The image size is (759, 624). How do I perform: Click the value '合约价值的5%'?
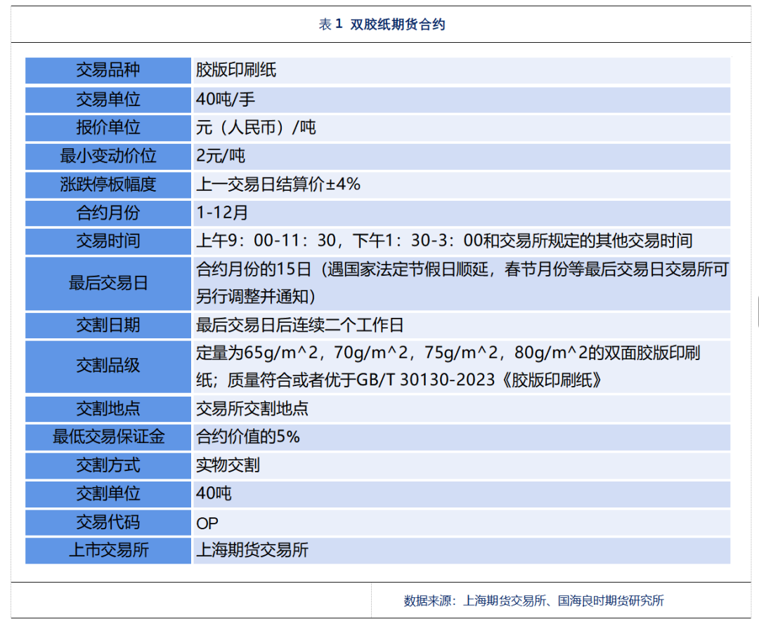click(248, 437)
